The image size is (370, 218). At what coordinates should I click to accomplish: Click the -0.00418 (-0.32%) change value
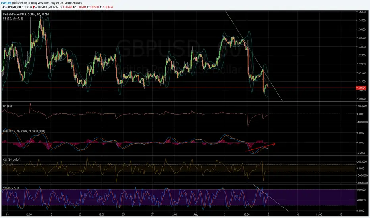pyautogui.click(x=47, y=7)
